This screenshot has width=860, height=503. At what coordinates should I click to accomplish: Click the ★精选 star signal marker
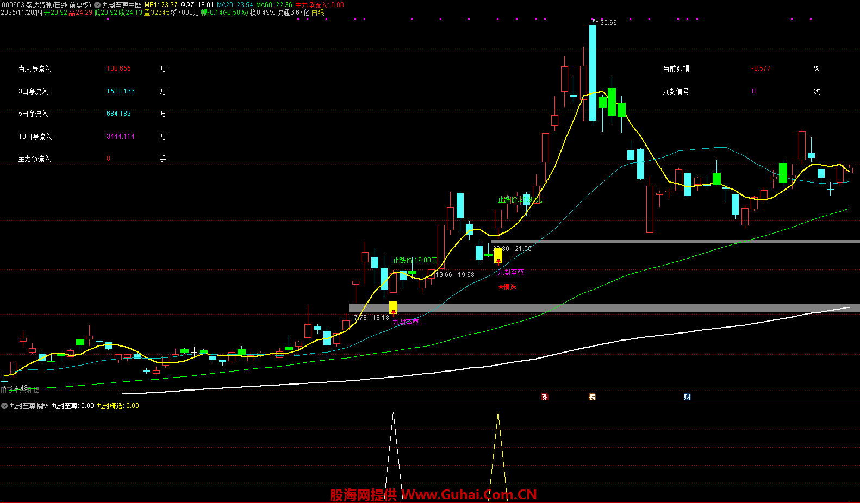pos(507,287)
